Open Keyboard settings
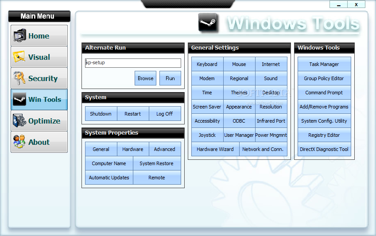 [x=207, y=64]
